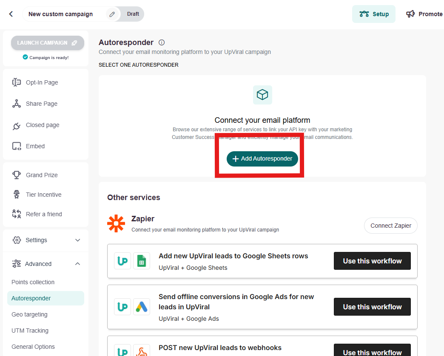Click the Embed code icon
The image size is (444, 356).
click(17, 146)
